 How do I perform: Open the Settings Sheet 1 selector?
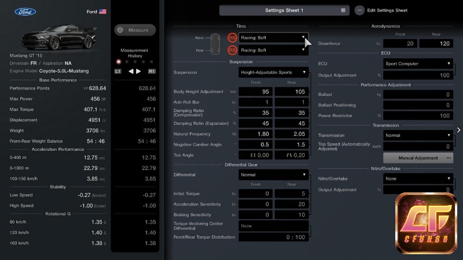pos(284,10)
